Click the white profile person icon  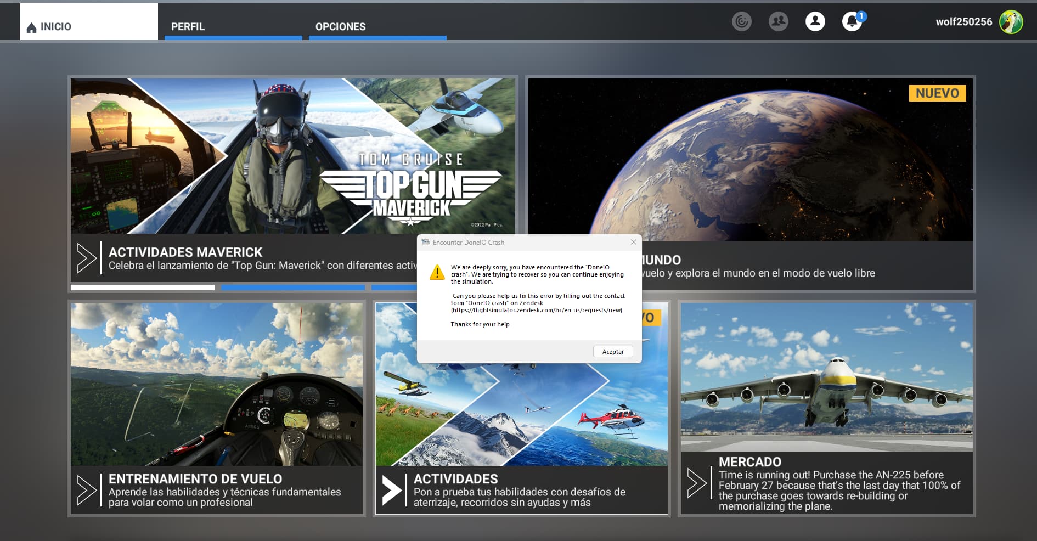[815, 21]
